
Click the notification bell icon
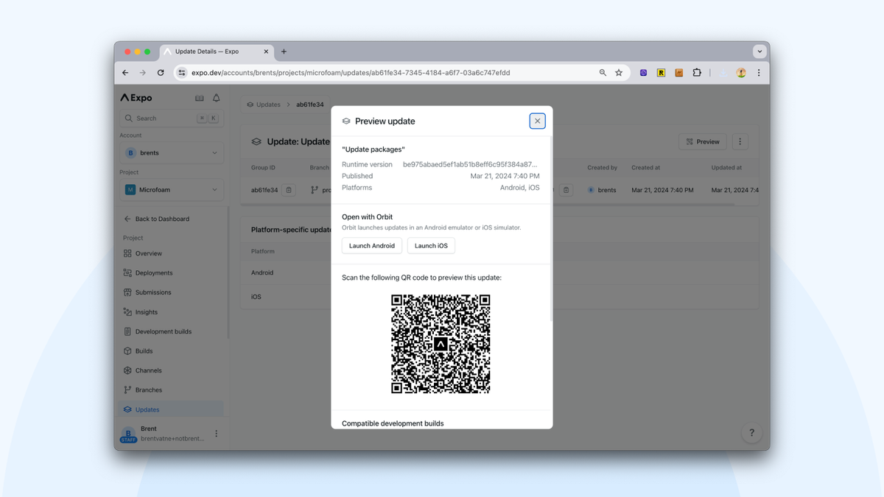[x=216, y=97]
